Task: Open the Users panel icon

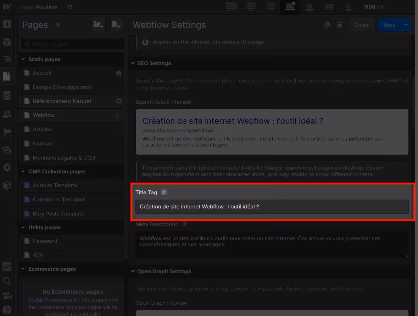Action: (x=7, y=114)
